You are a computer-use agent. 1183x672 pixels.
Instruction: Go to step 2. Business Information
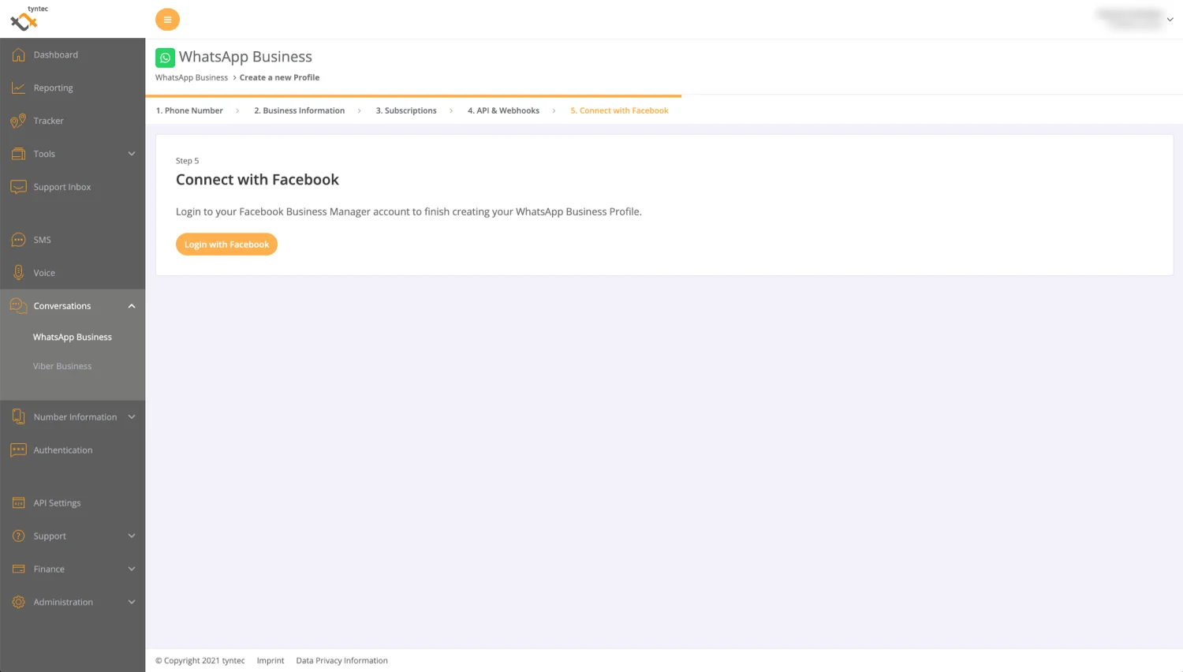coord(299,110)
